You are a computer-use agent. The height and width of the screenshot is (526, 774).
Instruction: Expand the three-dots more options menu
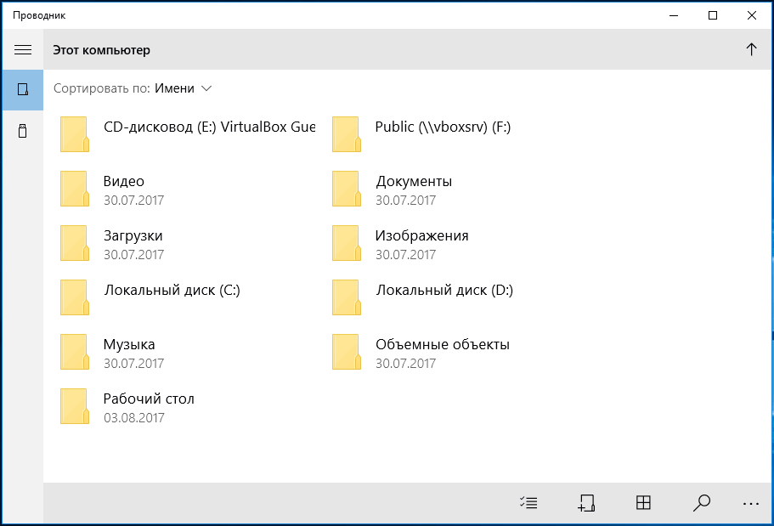(751, 503)
